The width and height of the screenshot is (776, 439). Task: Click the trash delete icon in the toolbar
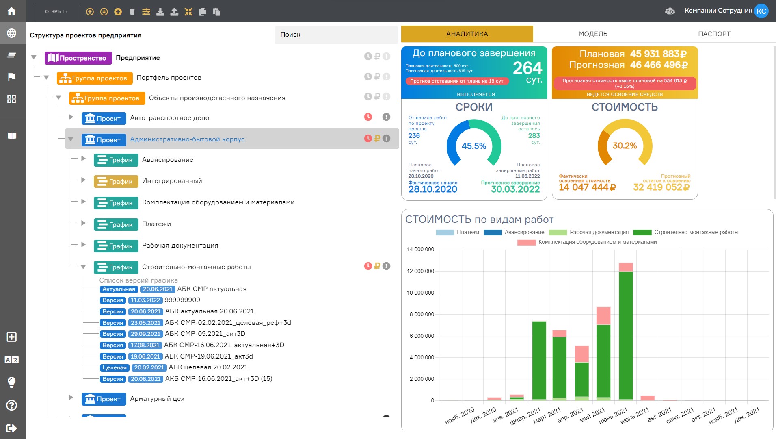click(x=132, y=12)
